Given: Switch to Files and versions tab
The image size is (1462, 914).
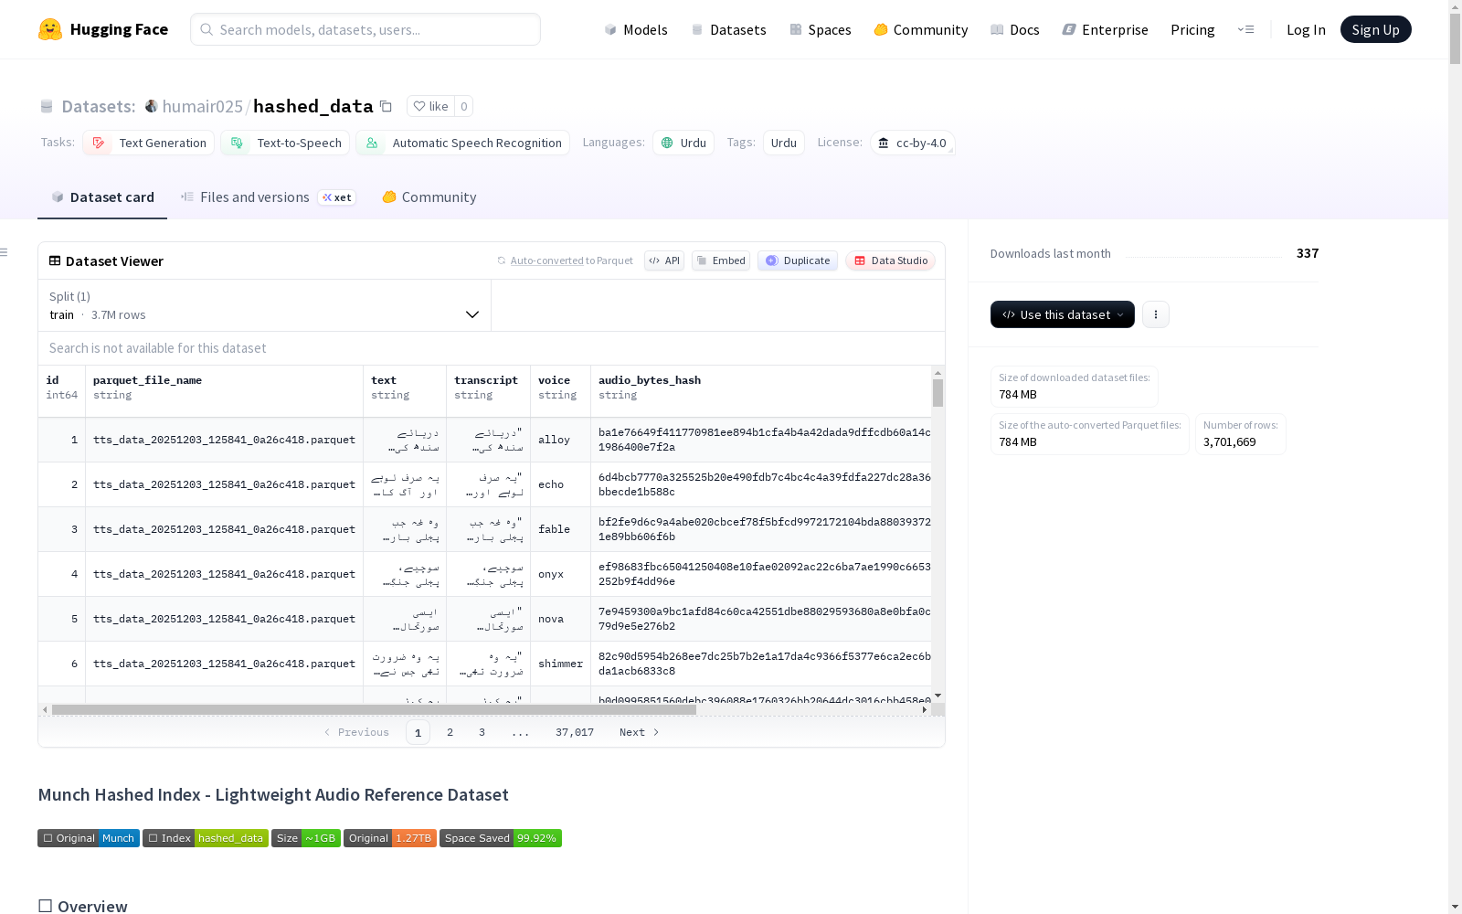Looking at the screenshot, I should pyautogui.click(x=268, y=197).
